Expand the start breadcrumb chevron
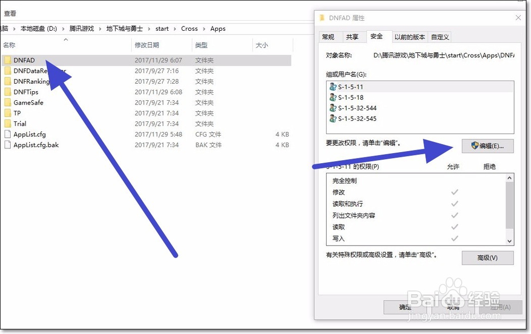This screenshot has width=531, height=334. click(x=175, y=29)
